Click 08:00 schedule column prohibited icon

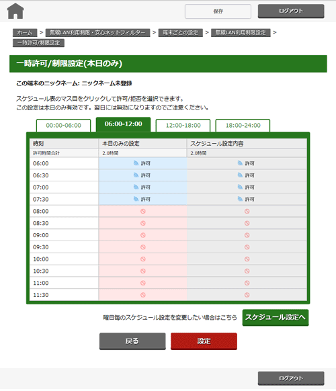tap(247, 211)
